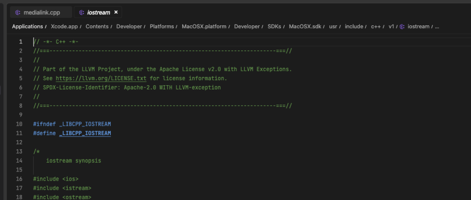Close the iostream tab
This screenshot has height=200, width=471.
116,12
